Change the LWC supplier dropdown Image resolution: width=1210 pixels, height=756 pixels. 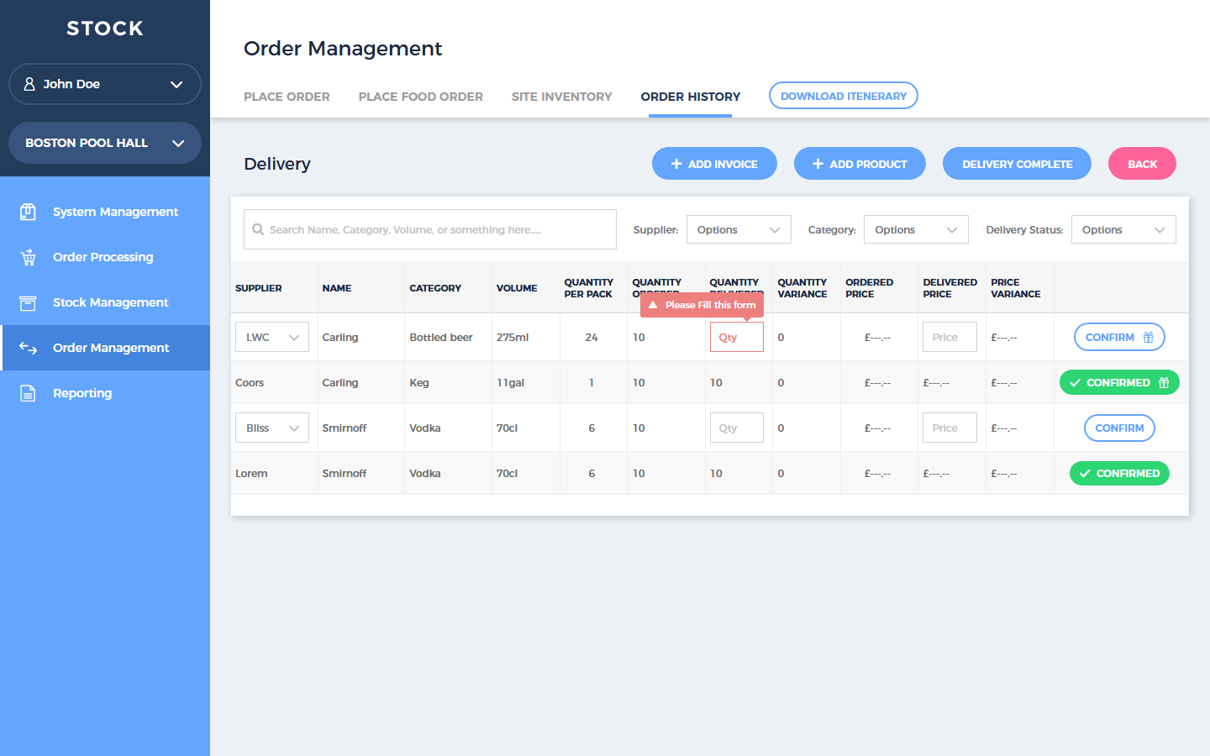(x=271, y=337)
